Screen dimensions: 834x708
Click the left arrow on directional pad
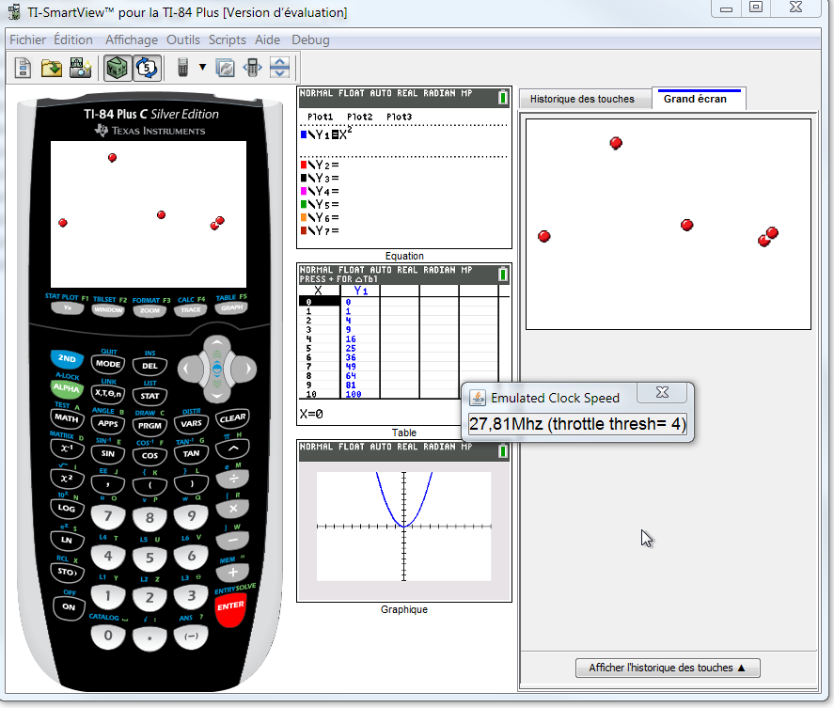(188, 369)
